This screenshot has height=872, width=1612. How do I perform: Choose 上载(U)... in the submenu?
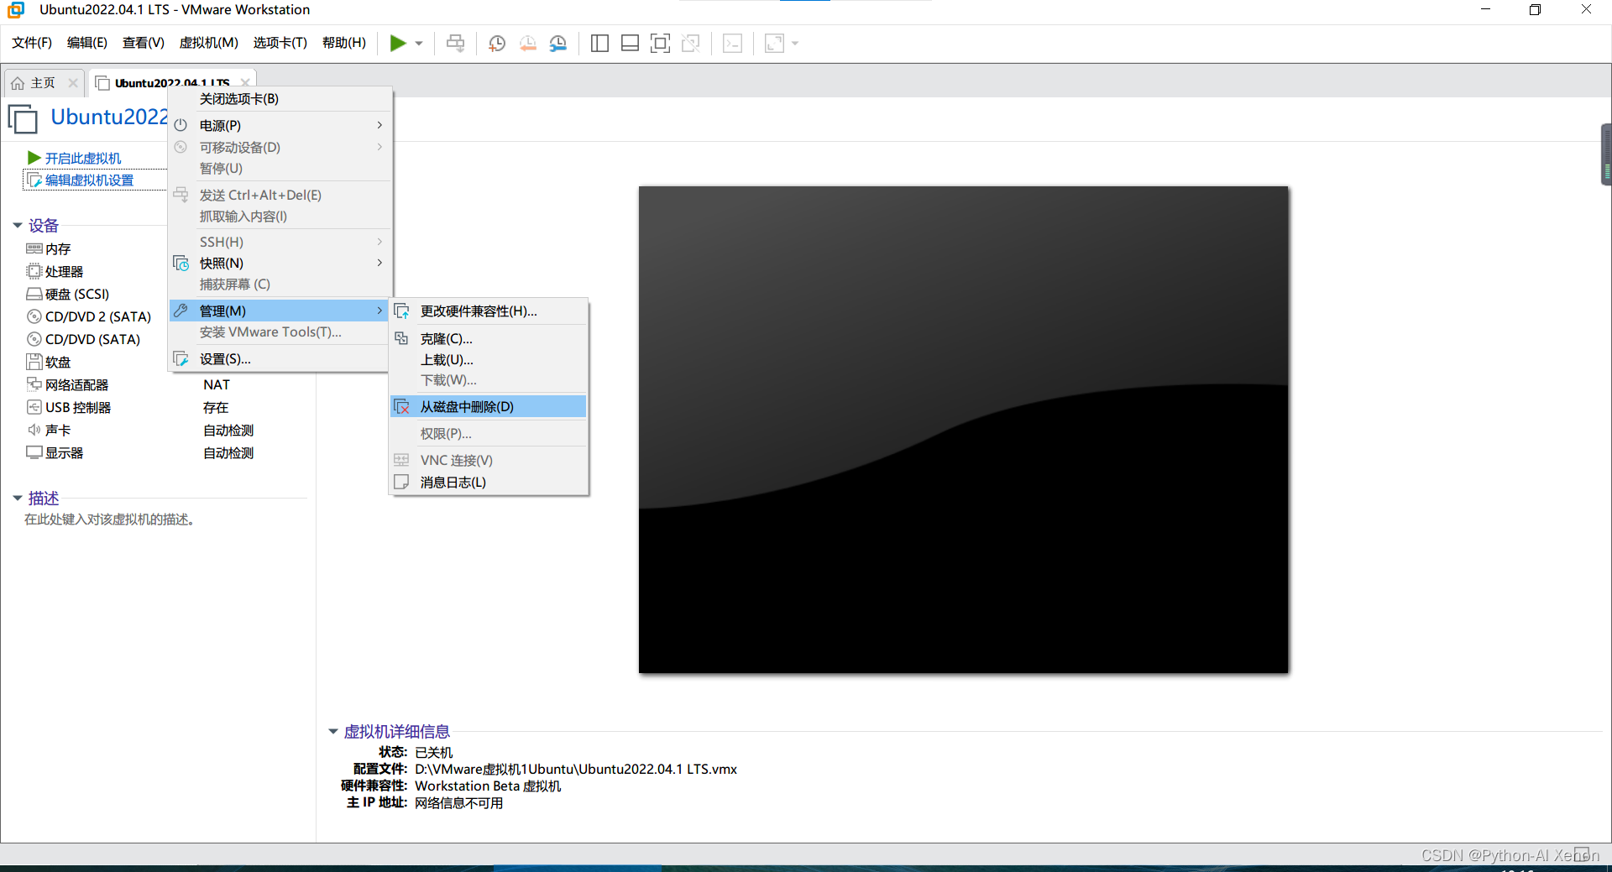click(489, 359)
